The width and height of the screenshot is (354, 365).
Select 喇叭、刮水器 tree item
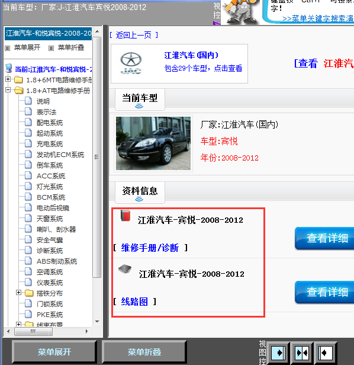pos(56,229)
